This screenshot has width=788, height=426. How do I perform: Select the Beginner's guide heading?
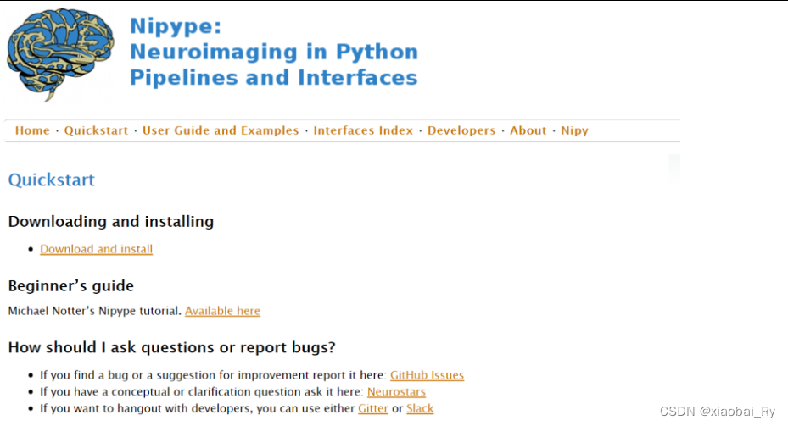(71, 285)
